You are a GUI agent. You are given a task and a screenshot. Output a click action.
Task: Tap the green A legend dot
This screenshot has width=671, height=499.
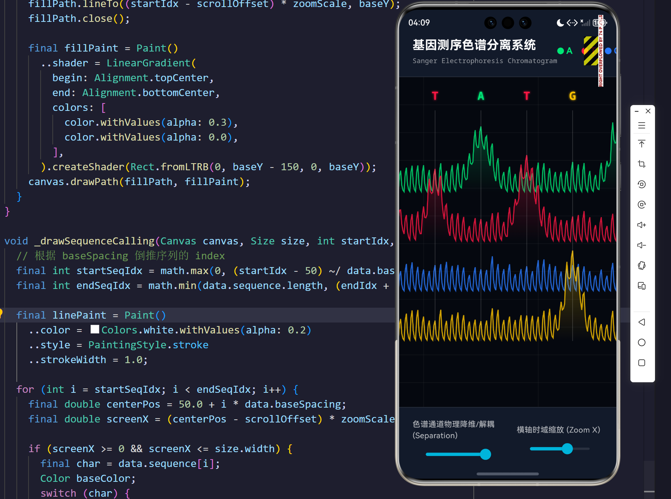coord(560,51)
